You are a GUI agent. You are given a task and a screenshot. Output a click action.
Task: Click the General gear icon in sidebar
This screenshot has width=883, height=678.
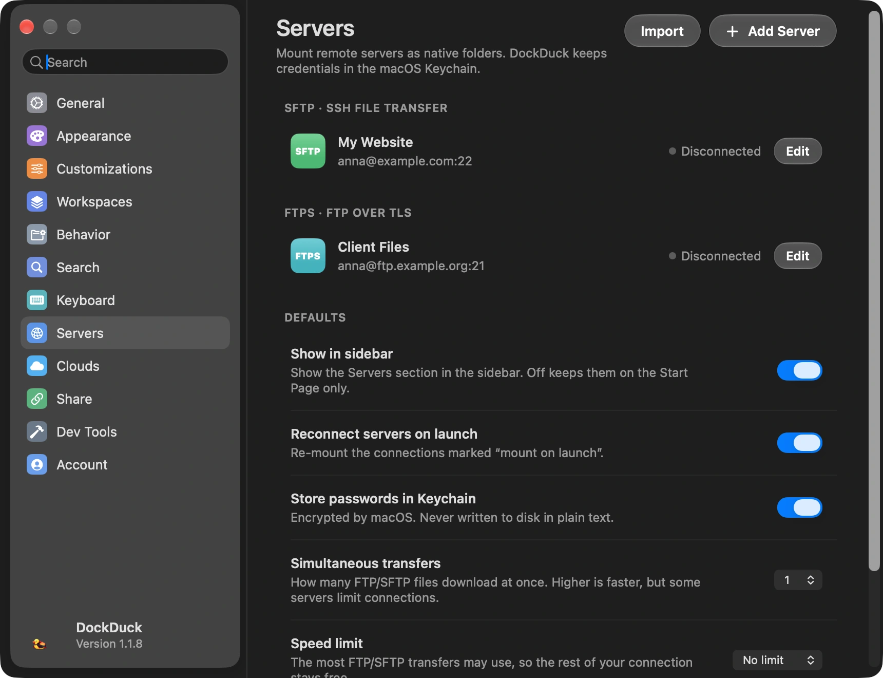pyautogui.click(x=37, y=103)
